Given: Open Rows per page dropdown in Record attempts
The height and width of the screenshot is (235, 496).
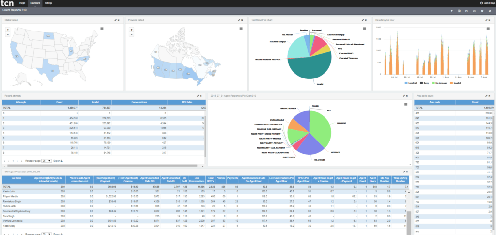Looking at the screenshot, I should 47,161.
